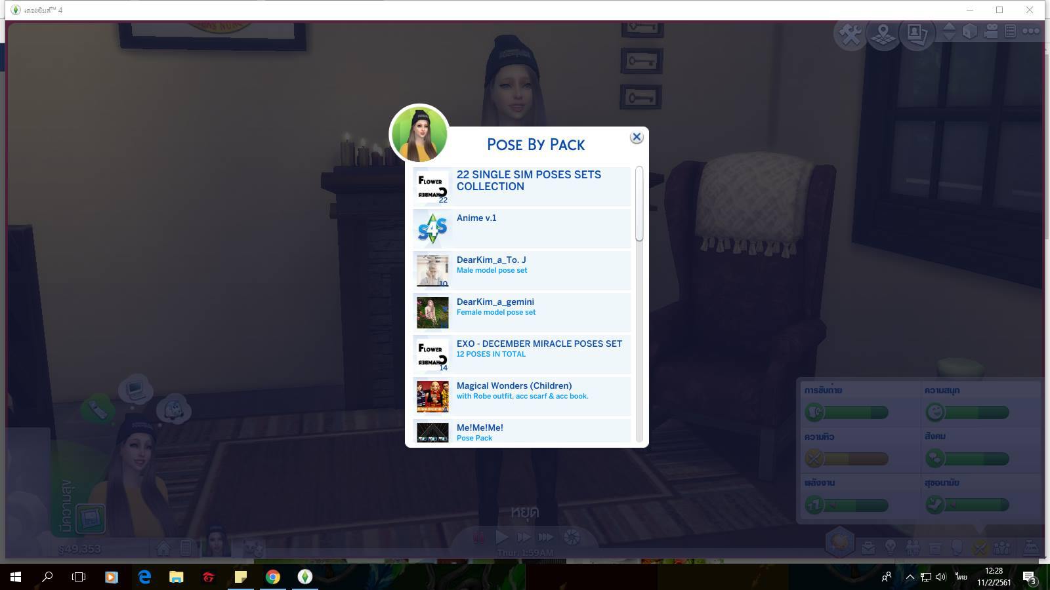This screenshot has height=590, width=1050.
Task: Click the hunger need fork icon
Action: [x=814, y=458]
